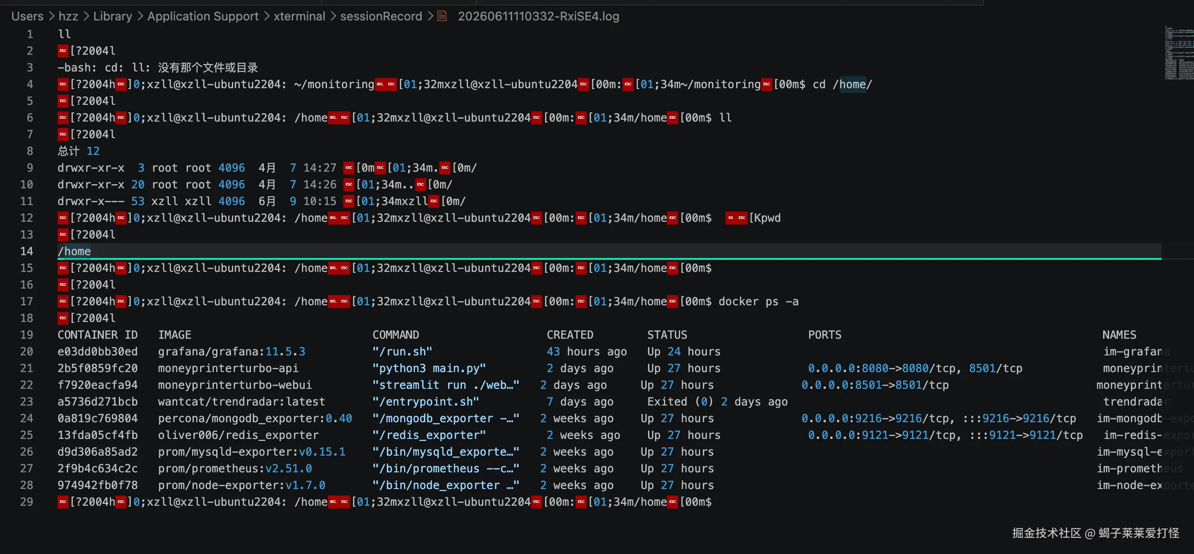Viewport: 1194px width, 554px height.
Task: Click the "7 days ago" created value
Action: pyautogui.click(x=580, y=402)
